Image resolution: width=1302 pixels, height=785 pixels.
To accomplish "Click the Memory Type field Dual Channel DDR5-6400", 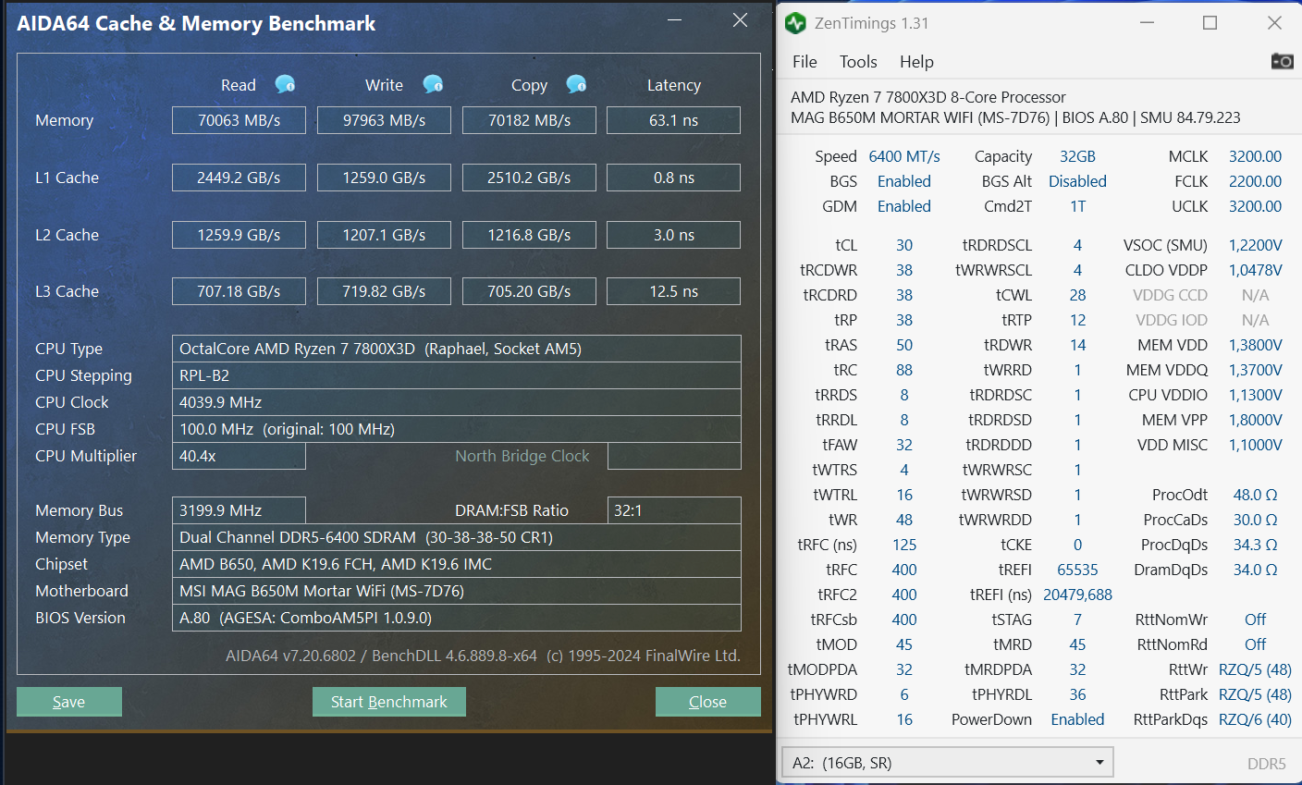I will click(457, 537).
